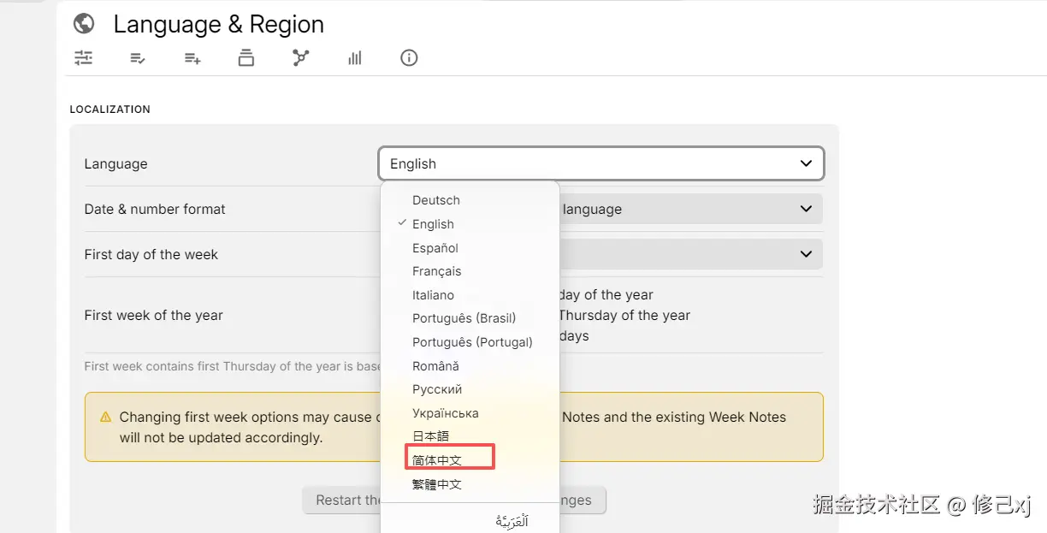Collapse the Language dropdown showing English
Screen dimensions: 1047x533
600,163
